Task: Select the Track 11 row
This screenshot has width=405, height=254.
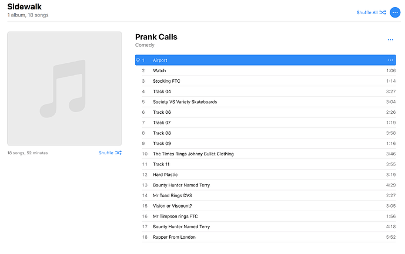Action: 161,164
